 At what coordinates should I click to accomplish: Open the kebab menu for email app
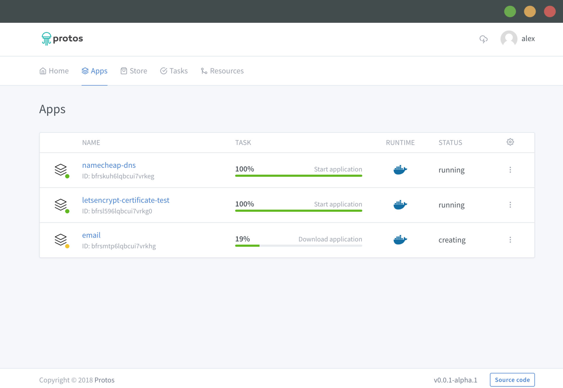510,240
